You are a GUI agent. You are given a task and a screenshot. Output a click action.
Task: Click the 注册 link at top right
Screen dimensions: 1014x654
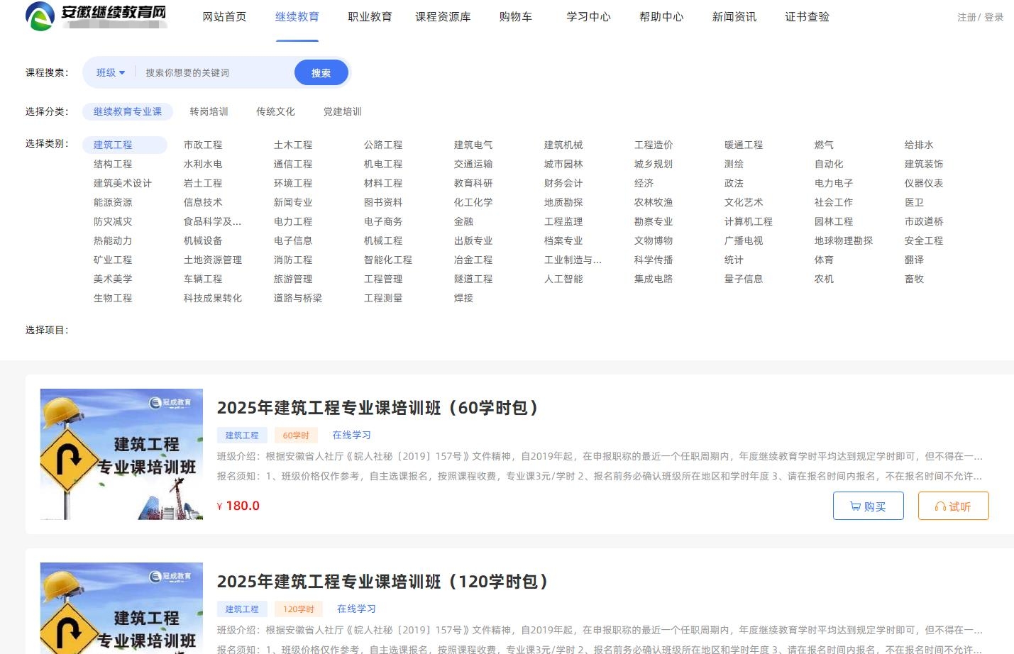coord(966,17)
